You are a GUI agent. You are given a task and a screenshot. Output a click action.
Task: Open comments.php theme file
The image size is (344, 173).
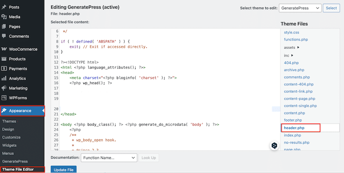[297, 77]
